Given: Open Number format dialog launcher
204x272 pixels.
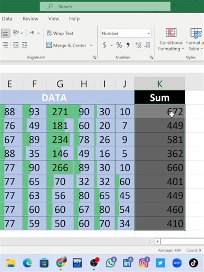Looking at the screenshot, I should pyautogui.click(x=151, y=58).
